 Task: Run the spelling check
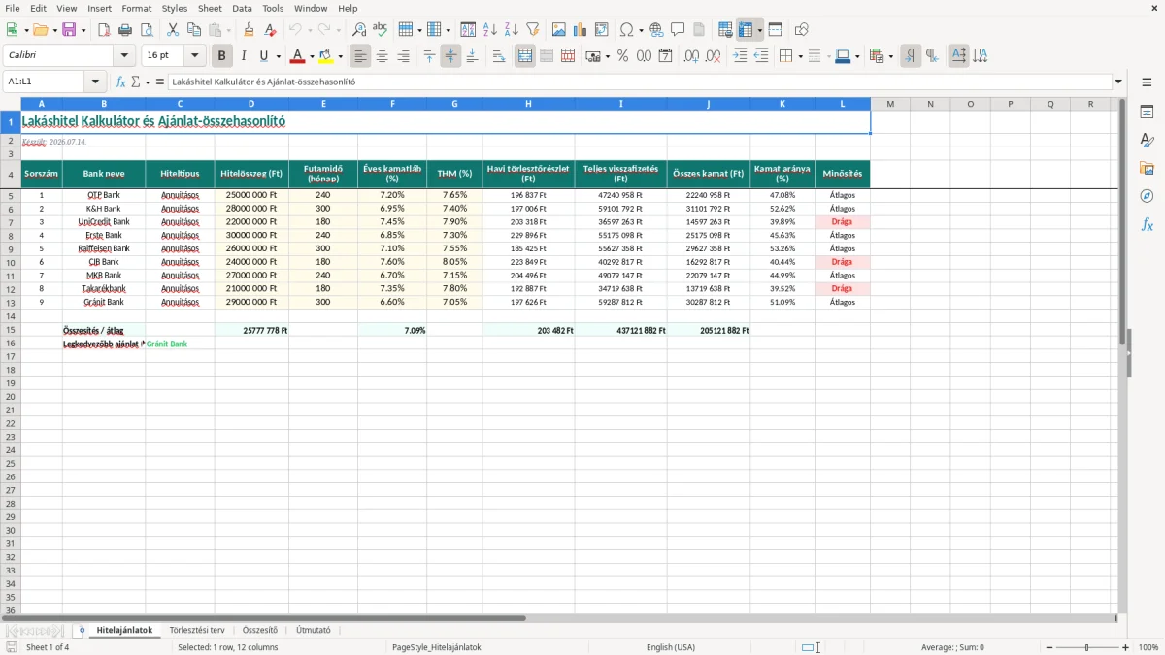pos(381,30)
